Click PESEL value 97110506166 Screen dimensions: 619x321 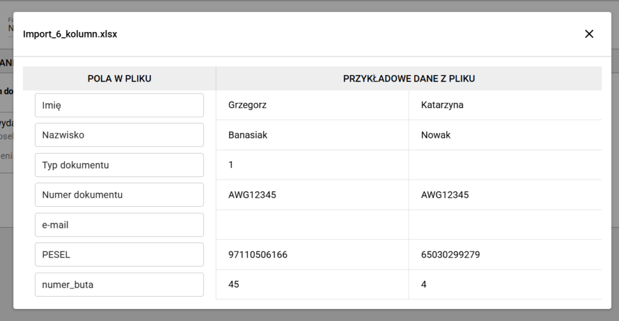[x=258, y=255]
